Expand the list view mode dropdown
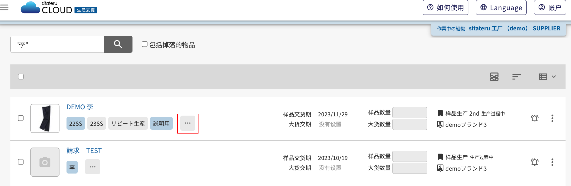 pyautogui.click(x=547, y=77)
